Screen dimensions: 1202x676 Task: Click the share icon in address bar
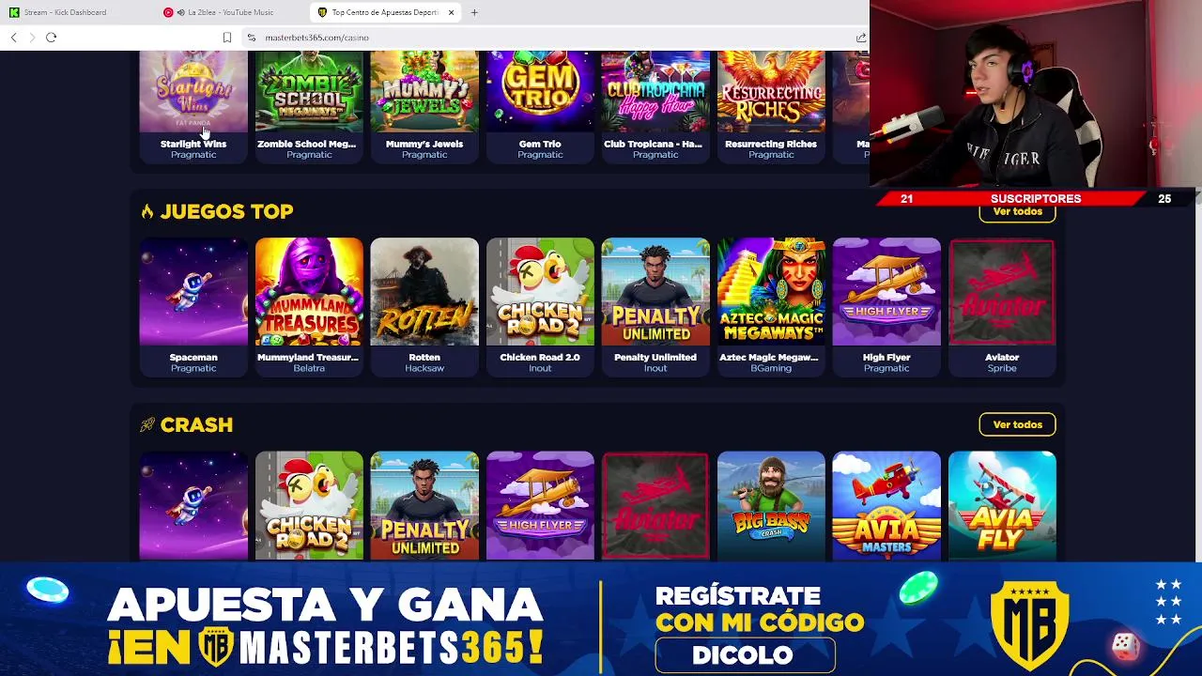pyautogui.click(x=860, y=38)
